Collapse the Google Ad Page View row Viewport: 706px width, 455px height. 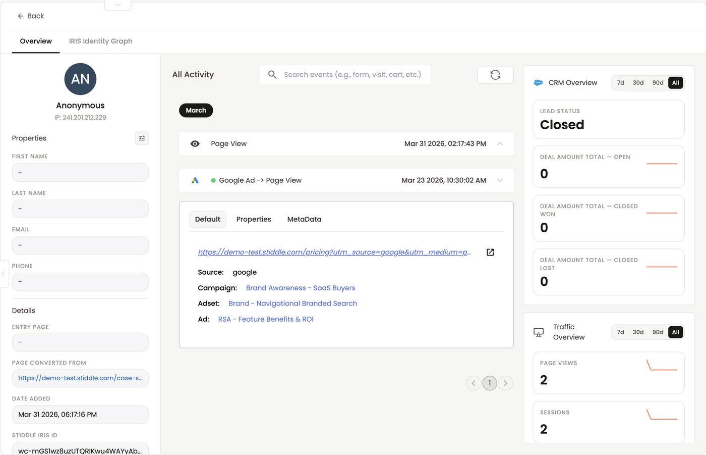point(500,180)
